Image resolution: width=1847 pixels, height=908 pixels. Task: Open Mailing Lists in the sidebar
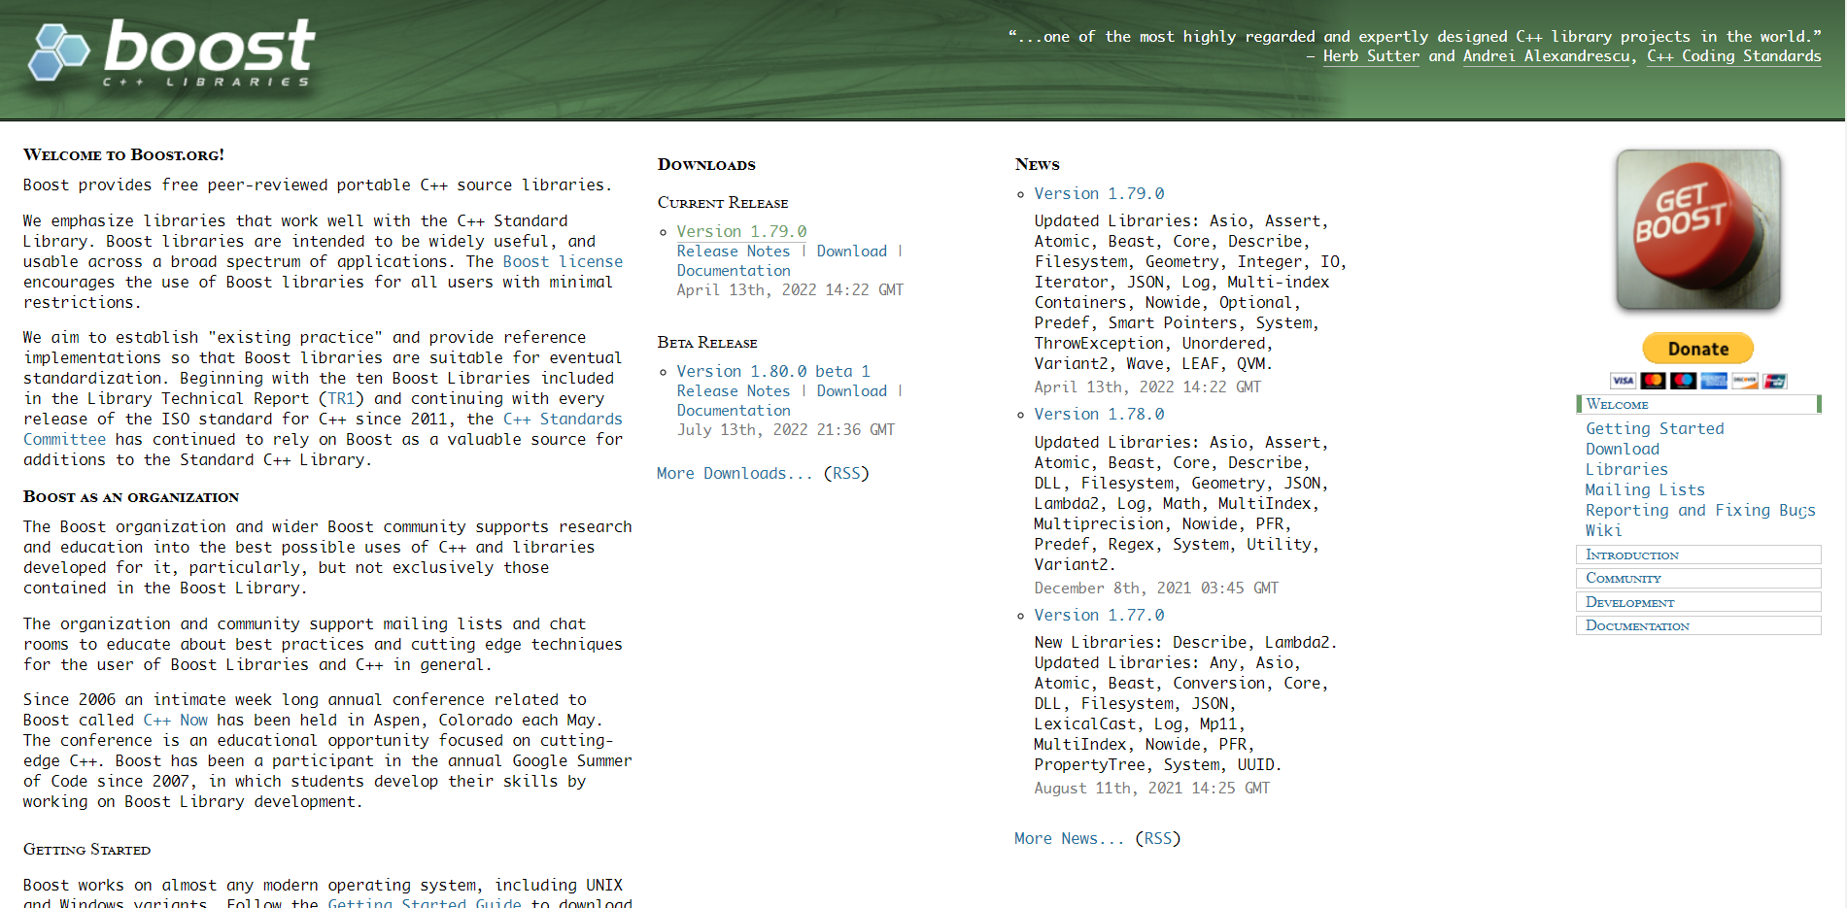(1645, 490)
